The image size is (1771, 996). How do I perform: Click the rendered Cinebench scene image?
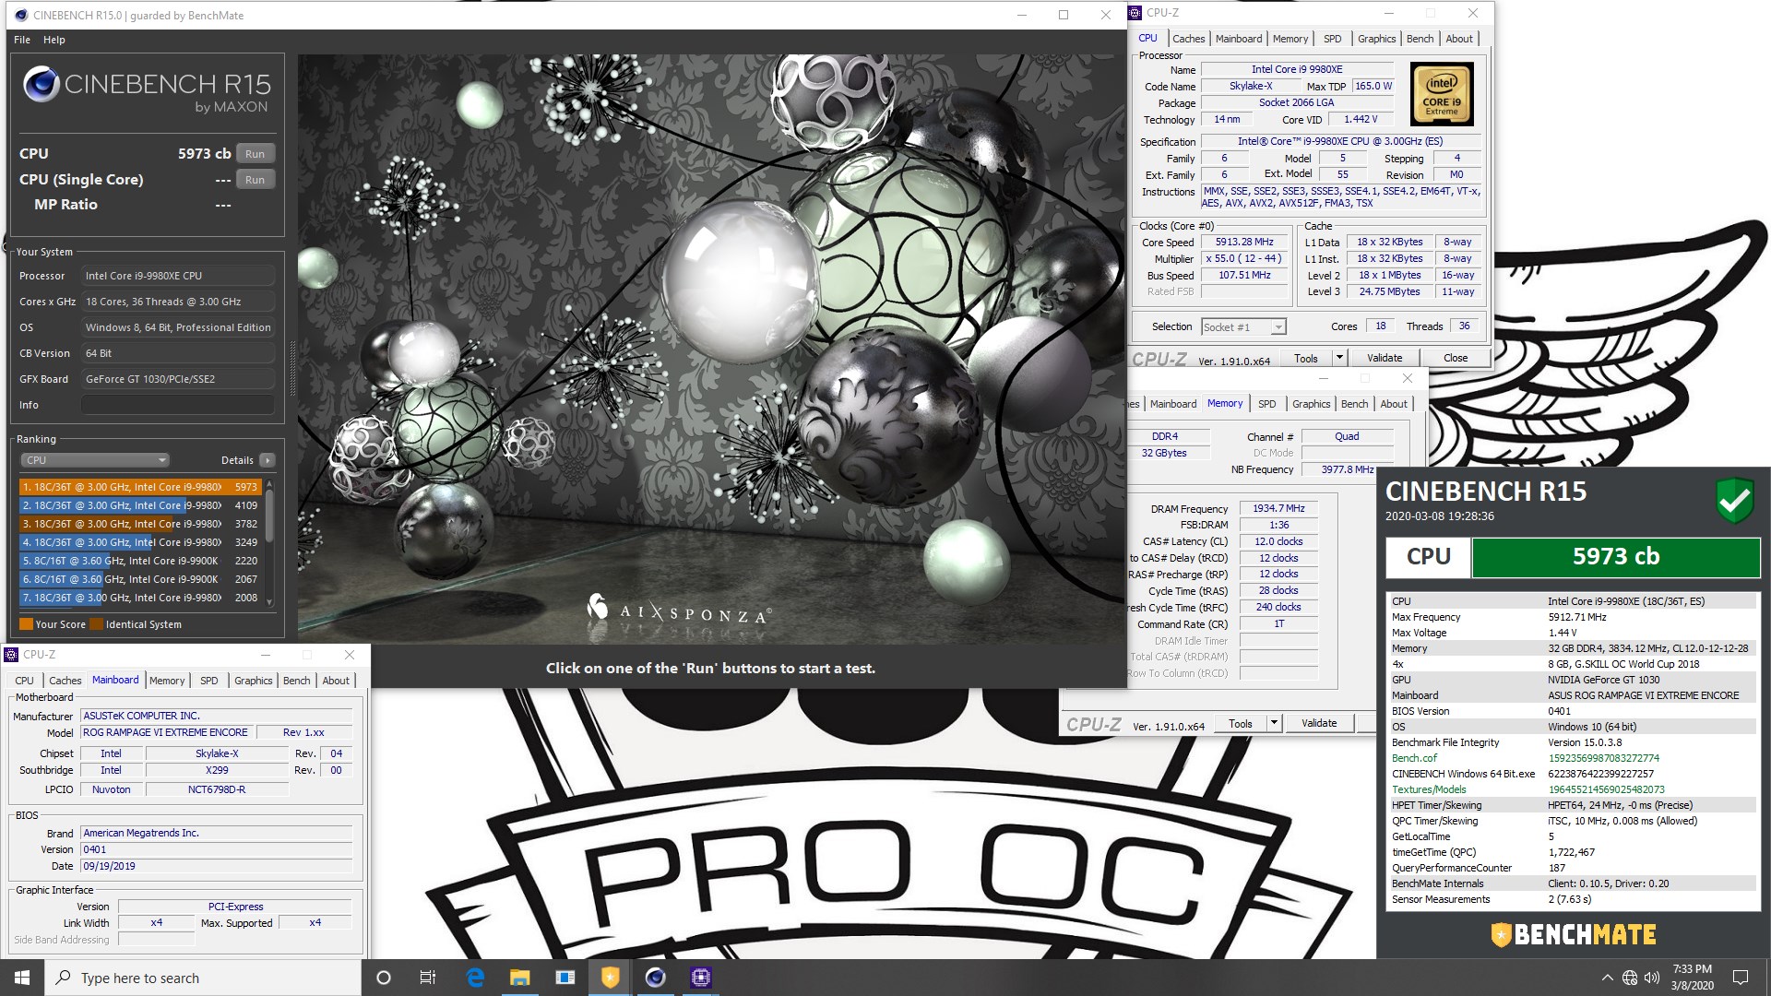pos(711,349)
